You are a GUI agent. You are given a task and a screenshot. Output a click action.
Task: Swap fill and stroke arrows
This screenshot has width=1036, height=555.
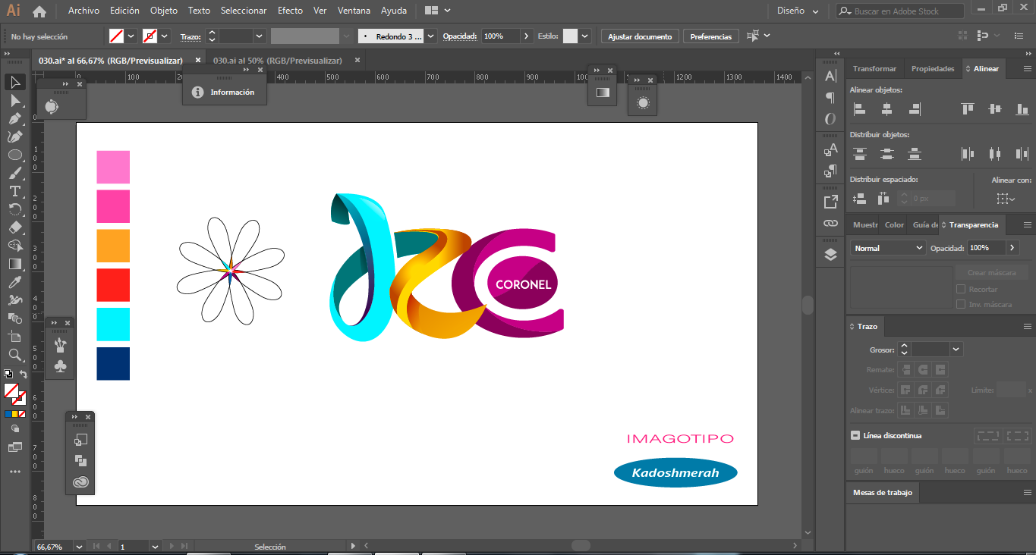pyautogui.click(x=23, y=375)
